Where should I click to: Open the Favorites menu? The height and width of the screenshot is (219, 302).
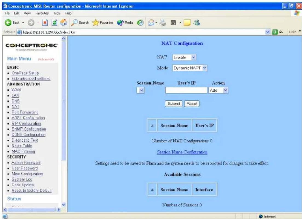tap(42, 13)
